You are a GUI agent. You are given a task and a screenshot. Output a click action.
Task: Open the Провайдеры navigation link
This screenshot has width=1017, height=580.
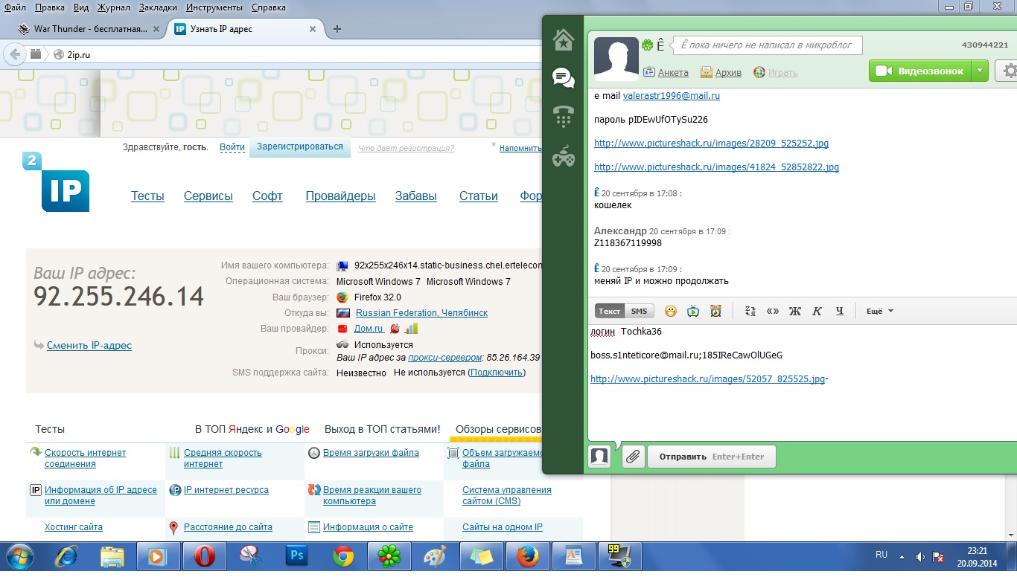click(x=340, y=196)
